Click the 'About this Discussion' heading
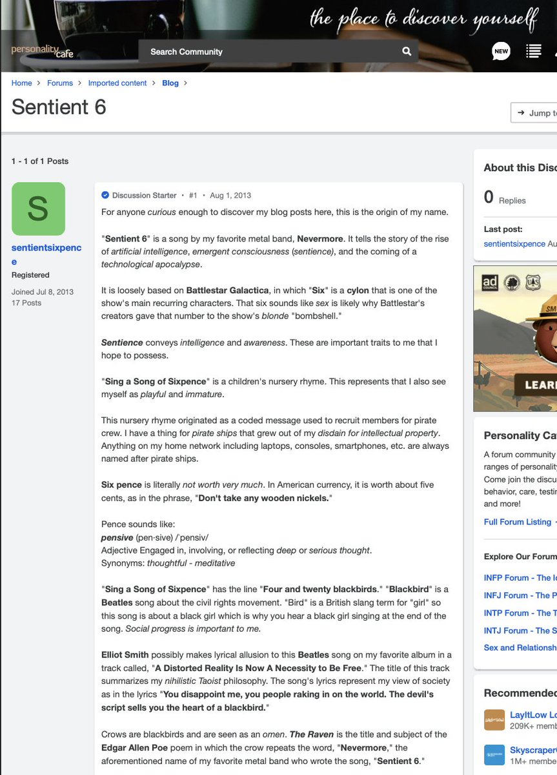This screenshot has width=557, height=775. [520, 168]
